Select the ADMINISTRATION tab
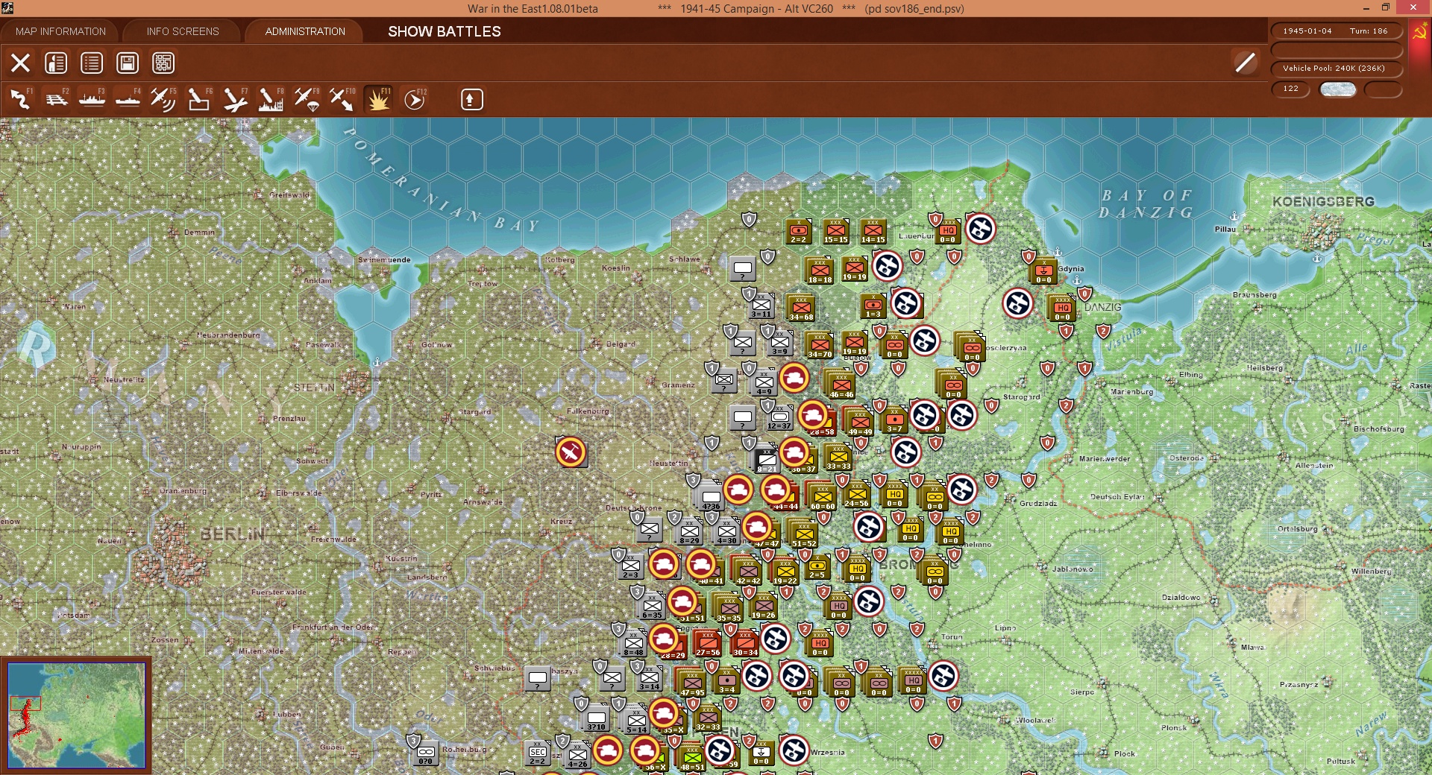Viewport: 1432px width, 775px height. pos(305,31)
